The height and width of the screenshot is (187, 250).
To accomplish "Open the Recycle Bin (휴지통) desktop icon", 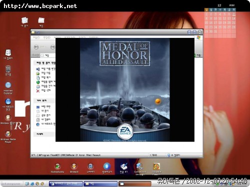I will (8, 70).
